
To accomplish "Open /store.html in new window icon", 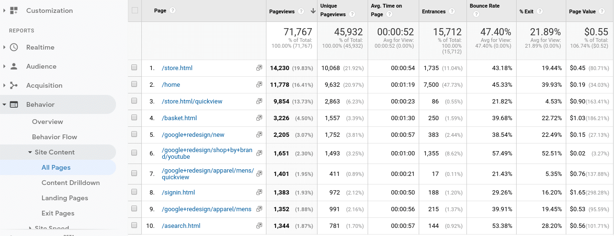I will (259, 68).
